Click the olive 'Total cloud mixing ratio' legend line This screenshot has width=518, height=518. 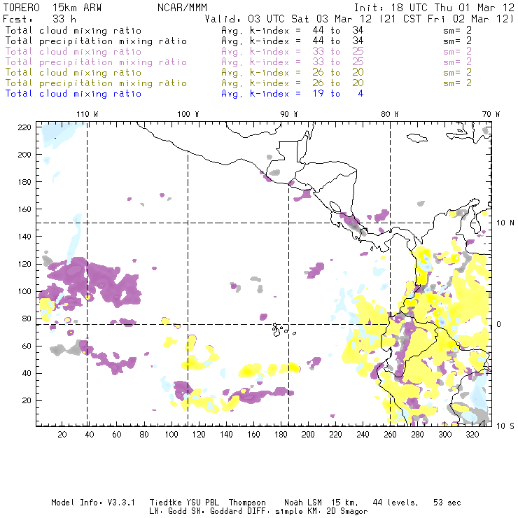[73, 73]
